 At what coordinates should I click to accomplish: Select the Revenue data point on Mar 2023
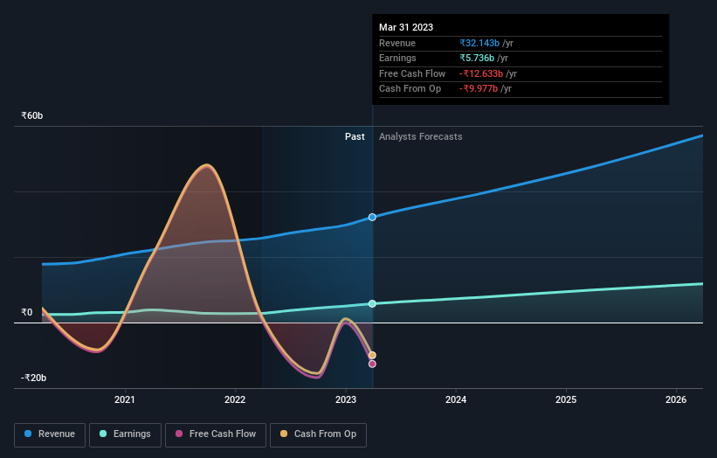[372, 218]
